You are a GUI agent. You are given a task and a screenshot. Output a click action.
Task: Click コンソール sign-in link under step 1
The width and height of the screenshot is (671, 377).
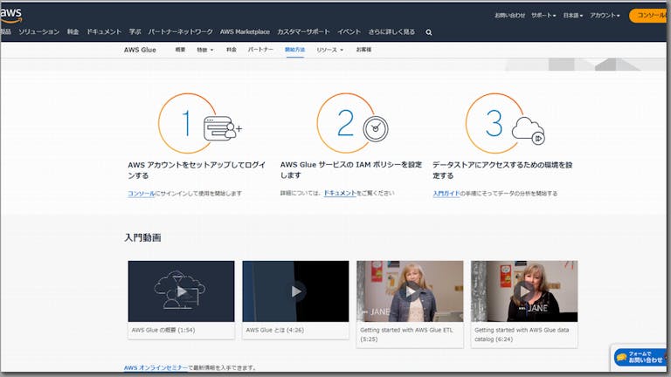142,193
